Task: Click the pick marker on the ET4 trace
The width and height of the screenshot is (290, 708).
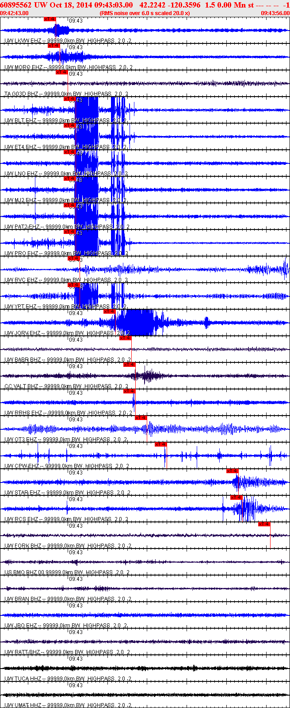Action: (x=69, y=125)
